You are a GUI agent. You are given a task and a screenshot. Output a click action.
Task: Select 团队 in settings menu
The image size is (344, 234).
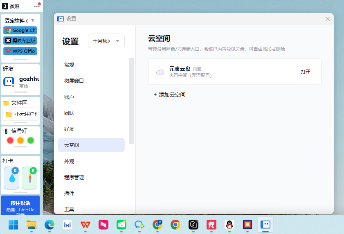pos(91,113)
